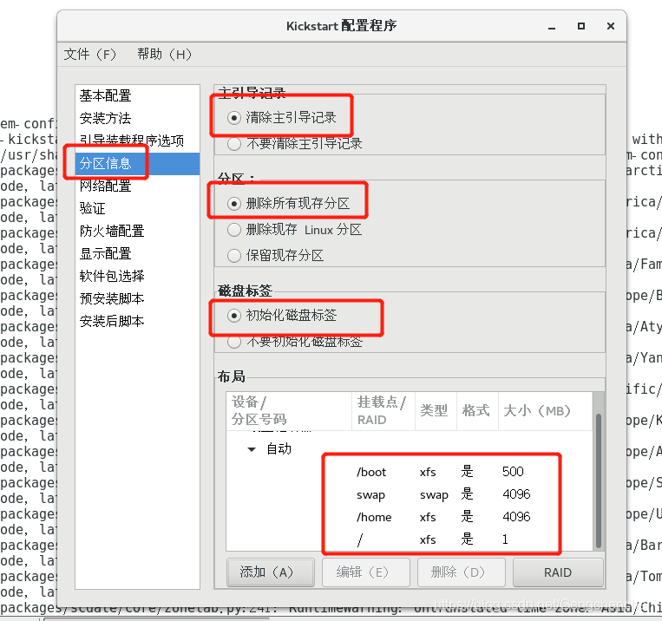Go to 软件包选择 section
The image size is (662, 621).
click(137, 276)
